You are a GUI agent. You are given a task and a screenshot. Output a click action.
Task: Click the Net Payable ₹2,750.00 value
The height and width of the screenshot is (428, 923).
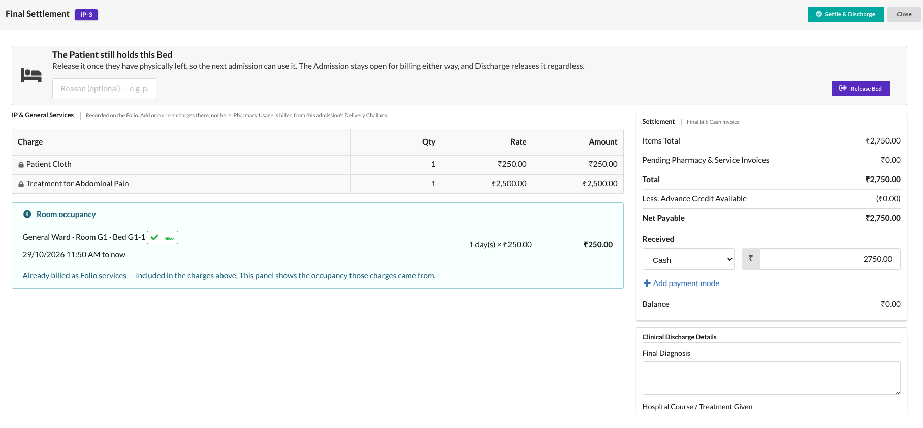point(883,218)
